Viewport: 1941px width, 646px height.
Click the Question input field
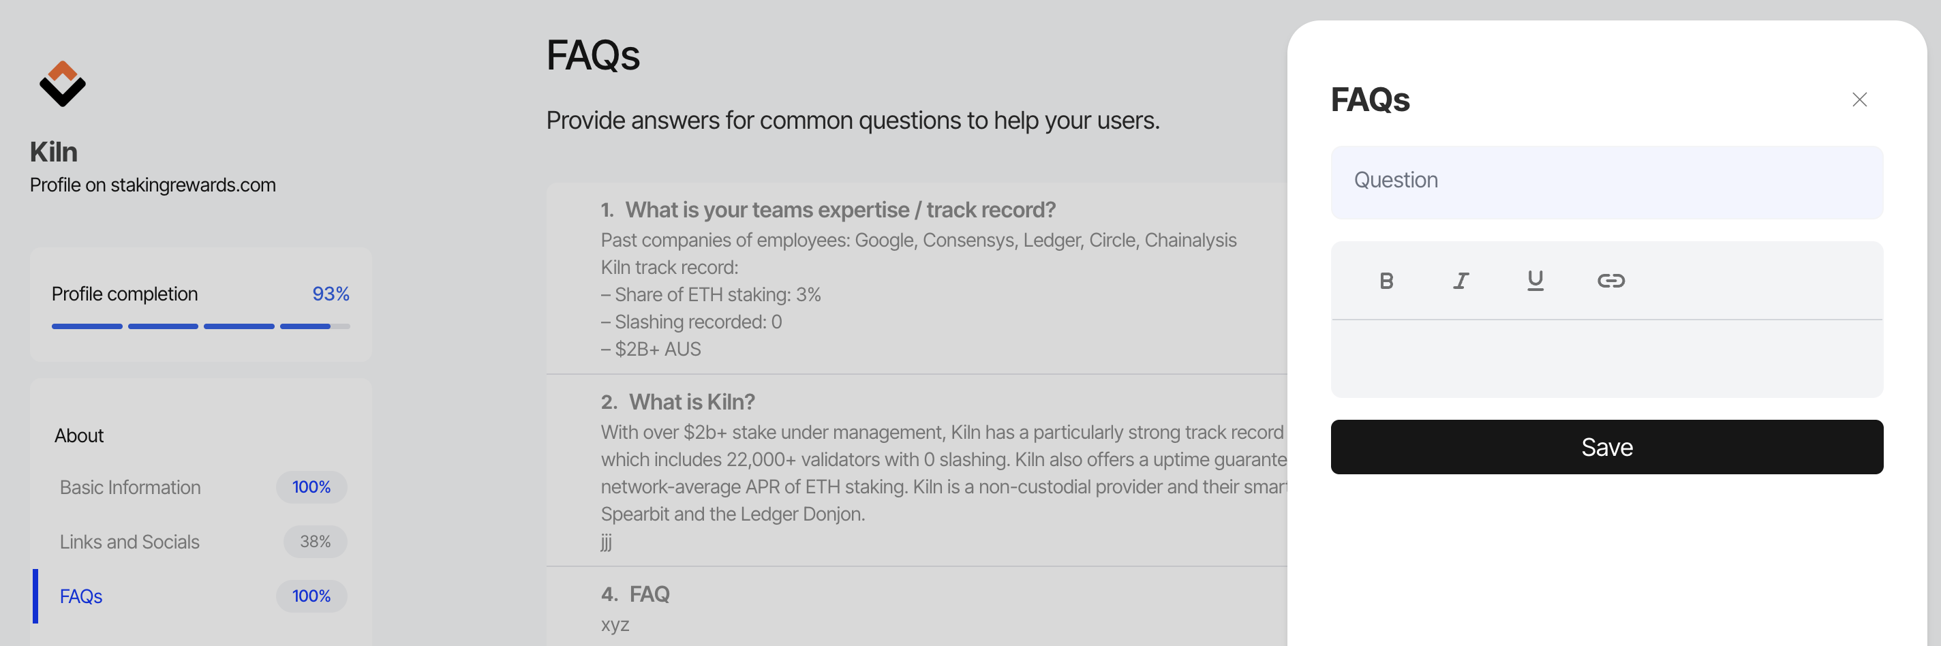coord(1606,182)
